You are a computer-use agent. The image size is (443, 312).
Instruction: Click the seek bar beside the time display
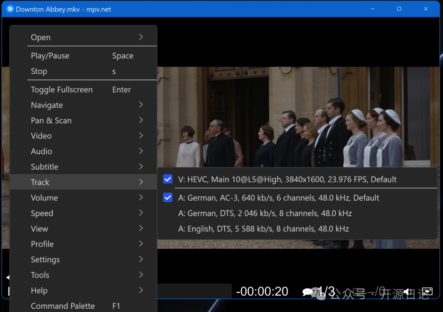pos(194,291)
